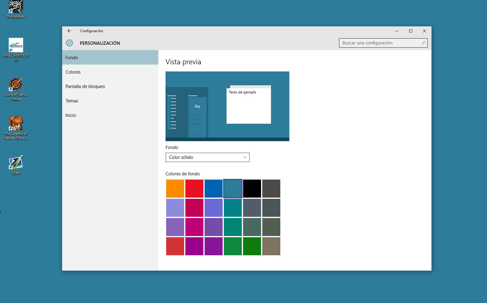The height and width of the screenshot is (303, 487).
Task: Open the Colores section
Action: (x=110, y=72)
